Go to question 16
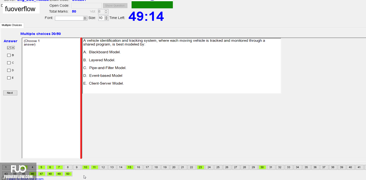 138,167
